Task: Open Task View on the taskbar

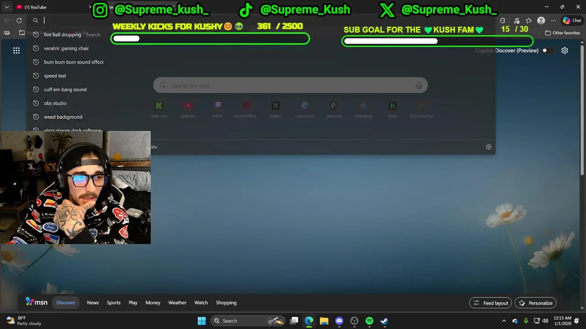Action: click(294, 321)
